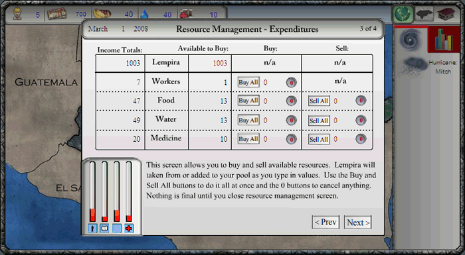Click the red cross medicine gauge icon
This screenshot has height=255, width=465.
[x=129, y=228]
